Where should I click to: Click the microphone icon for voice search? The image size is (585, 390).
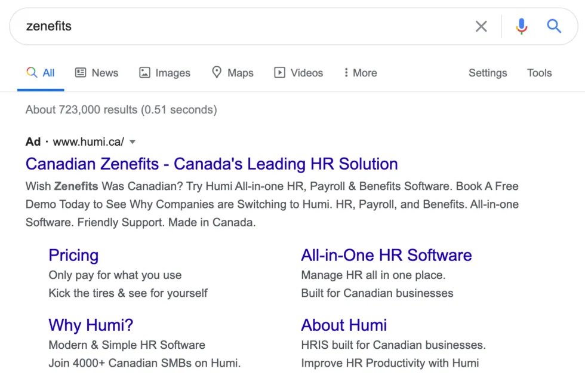(x=521, y=26)
